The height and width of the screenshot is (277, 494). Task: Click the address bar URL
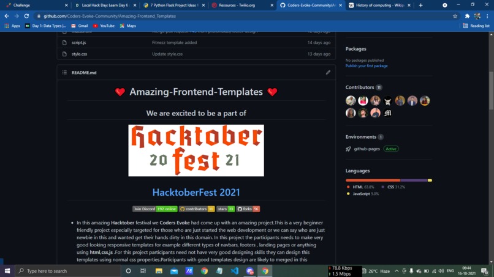tap(110, 16)
